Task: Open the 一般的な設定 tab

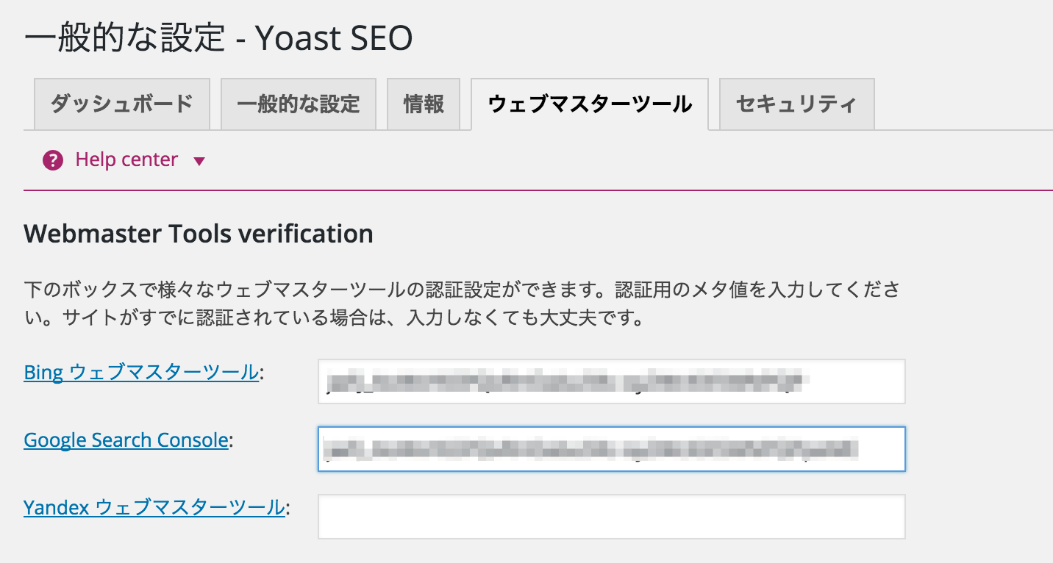Action: click(x=299, y=104)
